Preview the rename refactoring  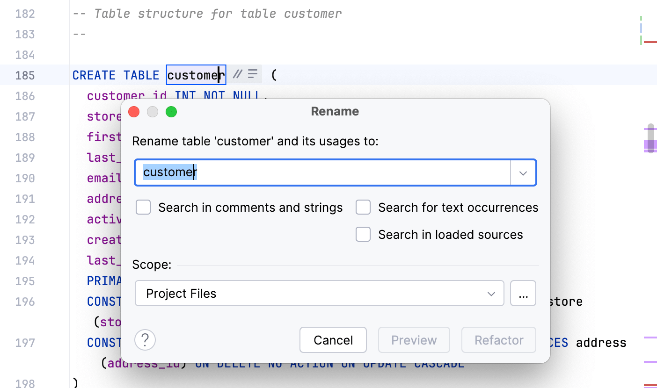(414, 340)
